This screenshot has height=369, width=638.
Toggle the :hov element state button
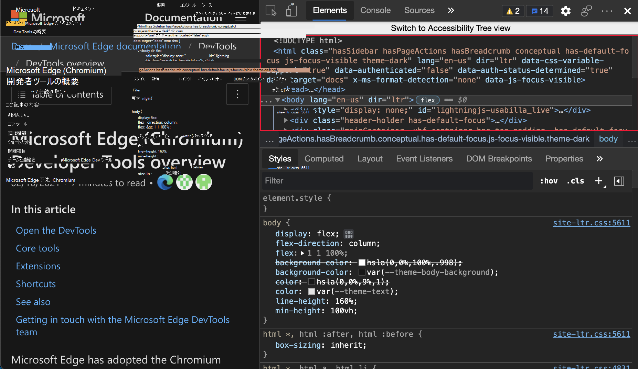pos(549,181)
